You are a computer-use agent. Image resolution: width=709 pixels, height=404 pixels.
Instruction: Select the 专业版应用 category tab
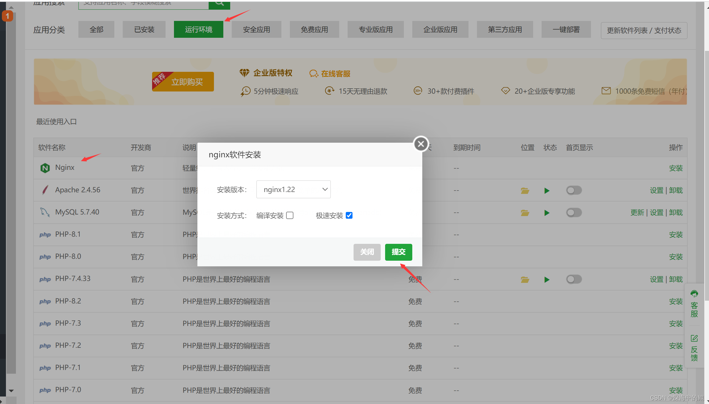(x=376, y=30)
